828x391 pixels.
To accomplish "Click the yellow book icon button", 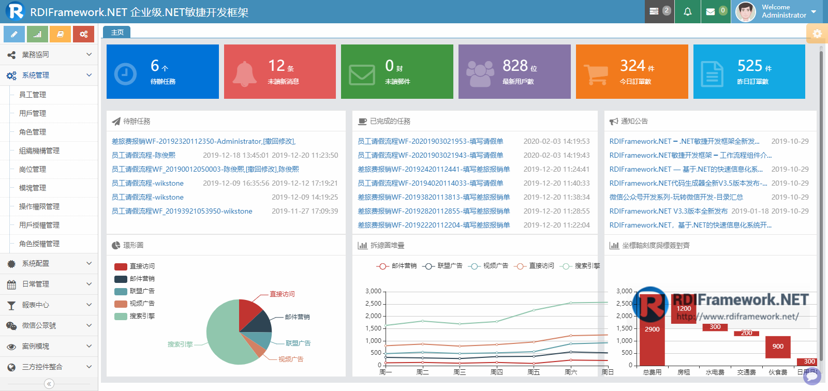I will (60, 34).
